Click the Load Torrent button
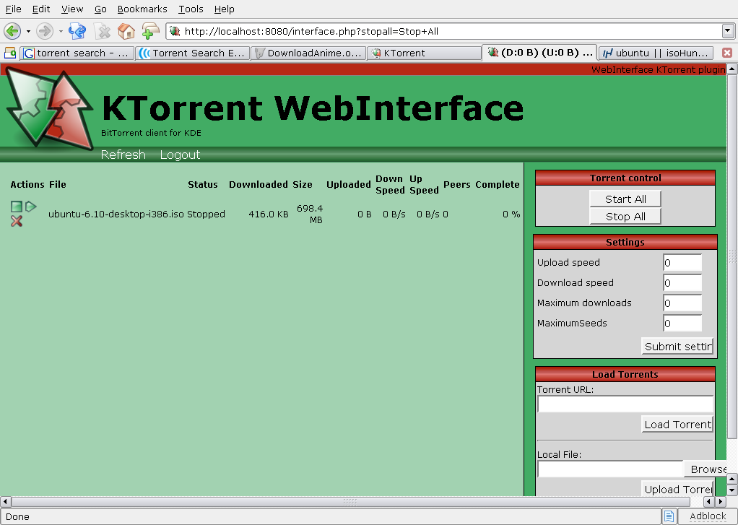This screenshot has height=525, width=738. [677, 424]
